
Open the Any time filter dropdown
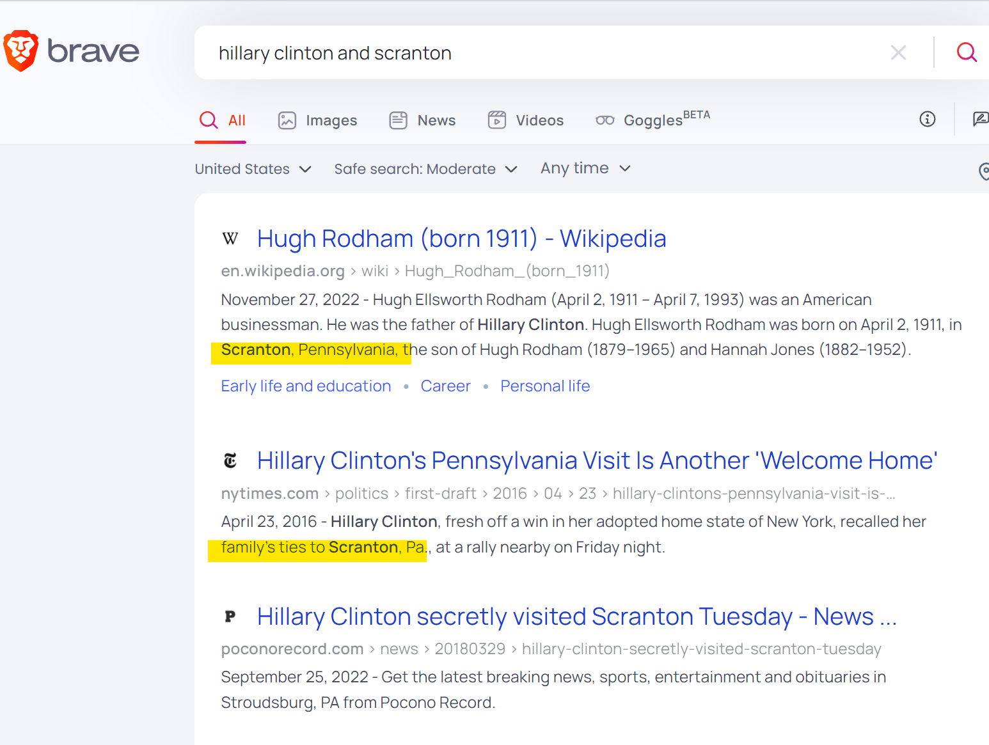pos(586,168)
